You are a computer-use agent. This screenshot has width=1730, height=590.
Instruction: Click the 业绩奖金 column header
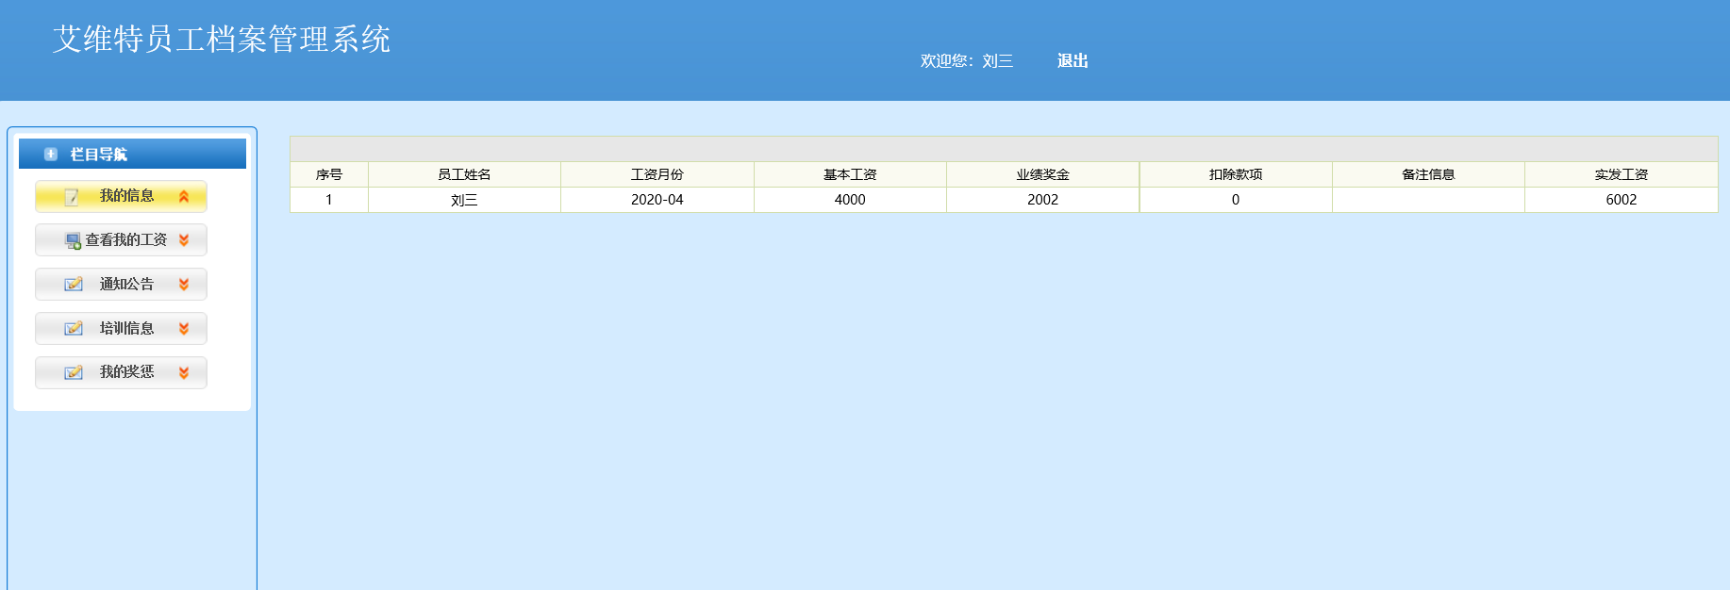1042,174
